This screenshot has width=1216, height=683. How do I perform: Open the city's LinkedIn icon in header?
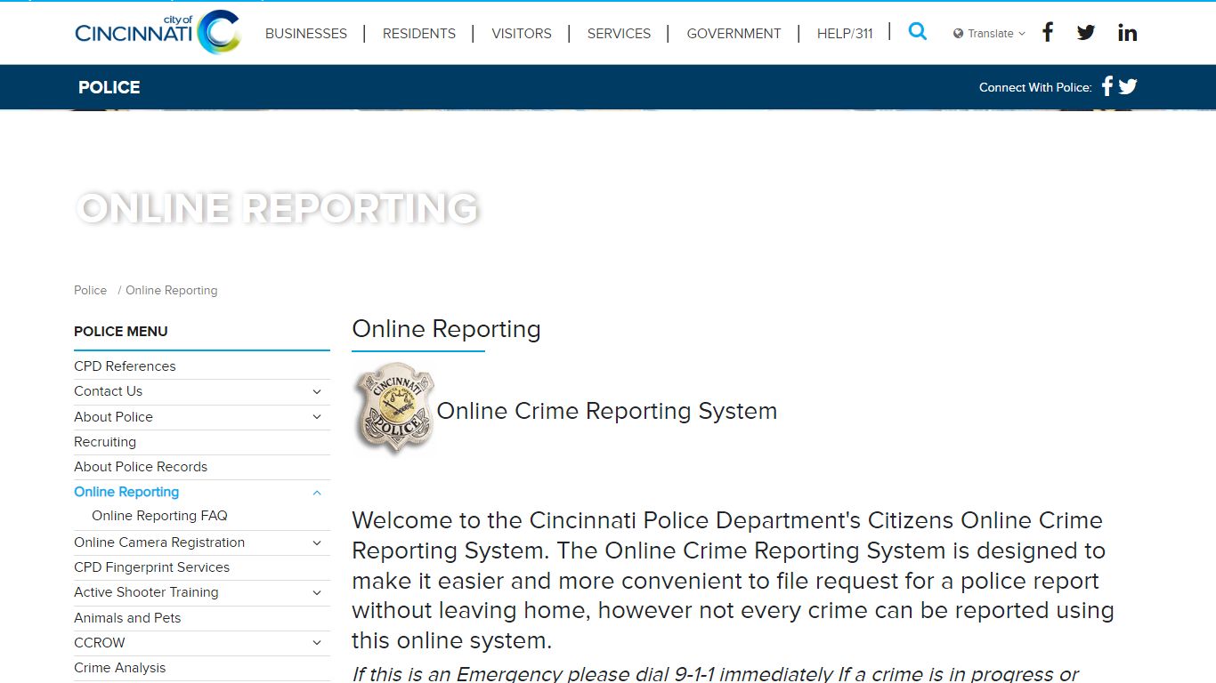click(x=1128, y=33)
